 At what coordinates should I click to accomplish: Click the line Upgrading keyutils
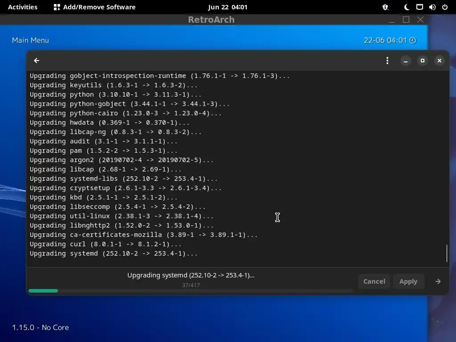[x=114, y=85]
